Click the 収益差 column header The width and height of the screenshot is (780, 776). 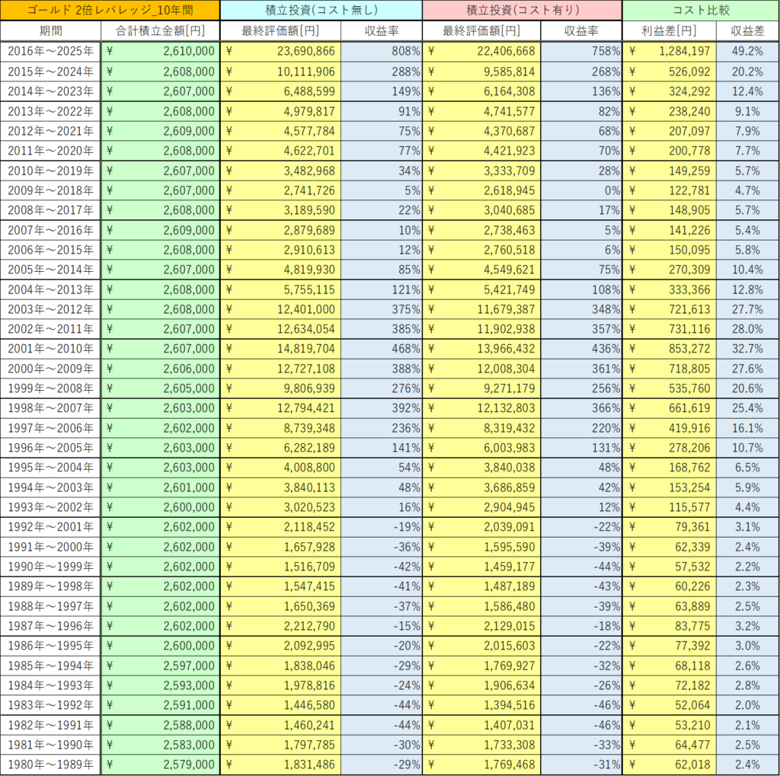coord(746,31)
